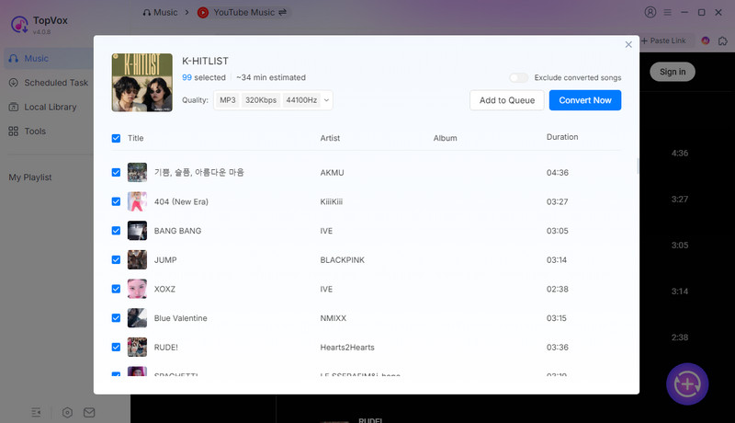Image resolution: width=735 pixels, height=423 pixels.
Task: Open the user account icon
Action: pyautogui.click(x=650, y=12)
